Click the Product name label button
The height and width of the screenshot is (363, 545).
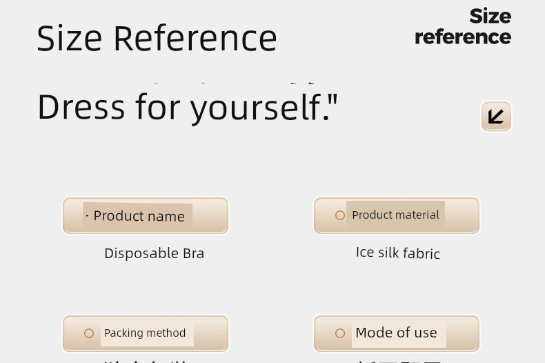pos(146,215)
